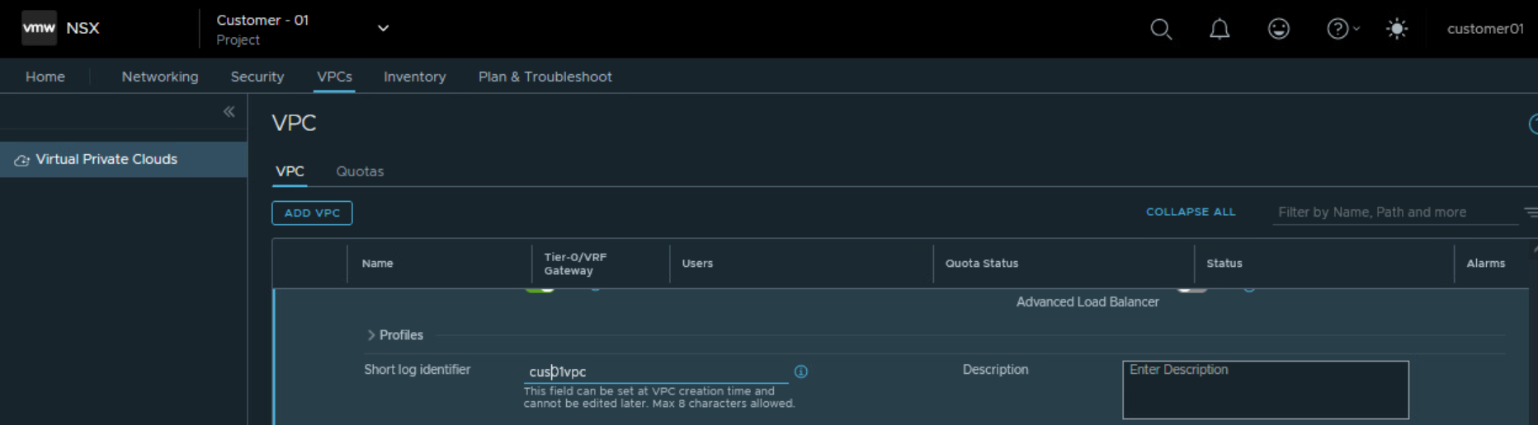The height and width of the screenshot is (425, 1538).
Task: Click the Short log identifier text field
Action: click(x=655, y=371)
